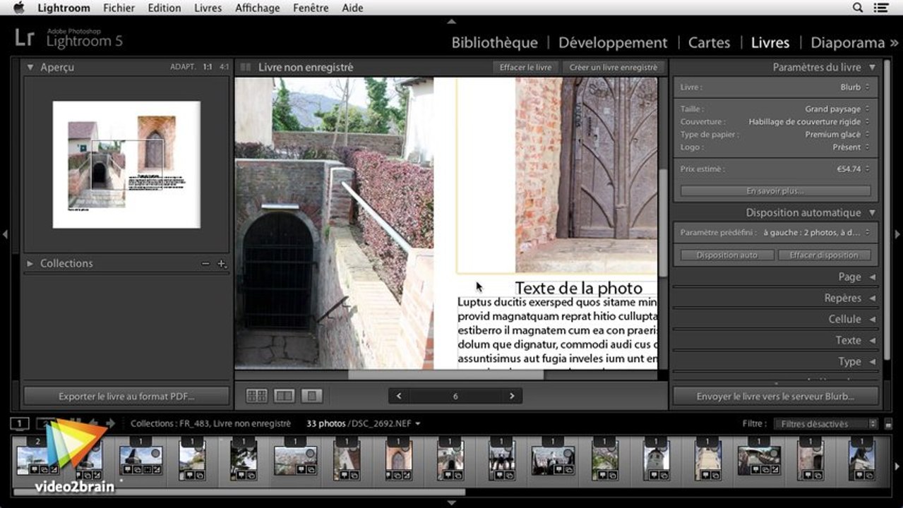
Task: Expand the Type panel
Action: pos(872,361)
